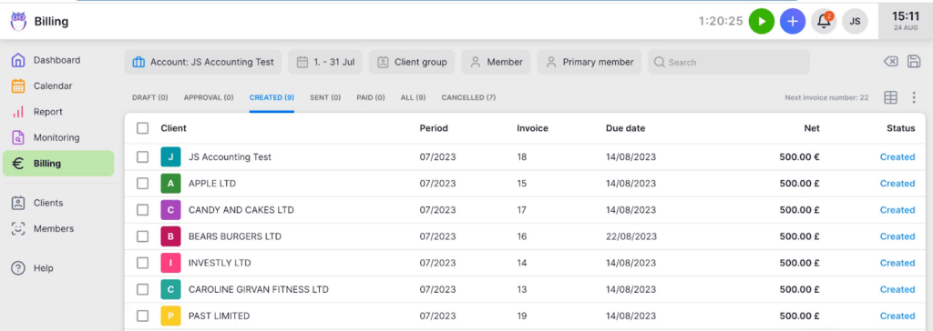
Task: Click the Net column header
Action: click(812, 128)
